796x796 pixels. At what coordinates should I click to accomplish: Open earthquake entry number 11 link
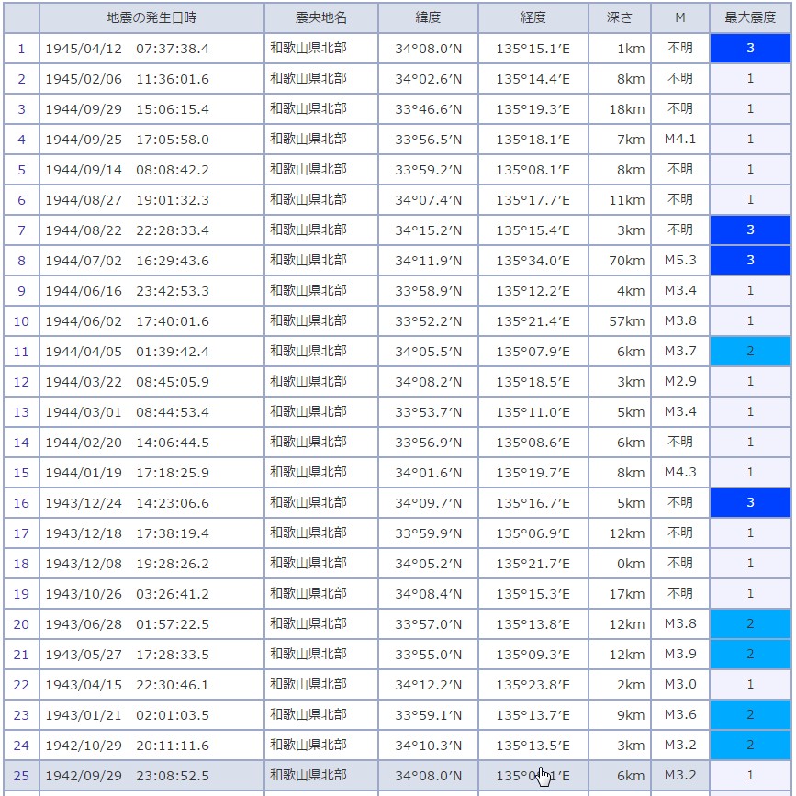click(x=21, y=352)
